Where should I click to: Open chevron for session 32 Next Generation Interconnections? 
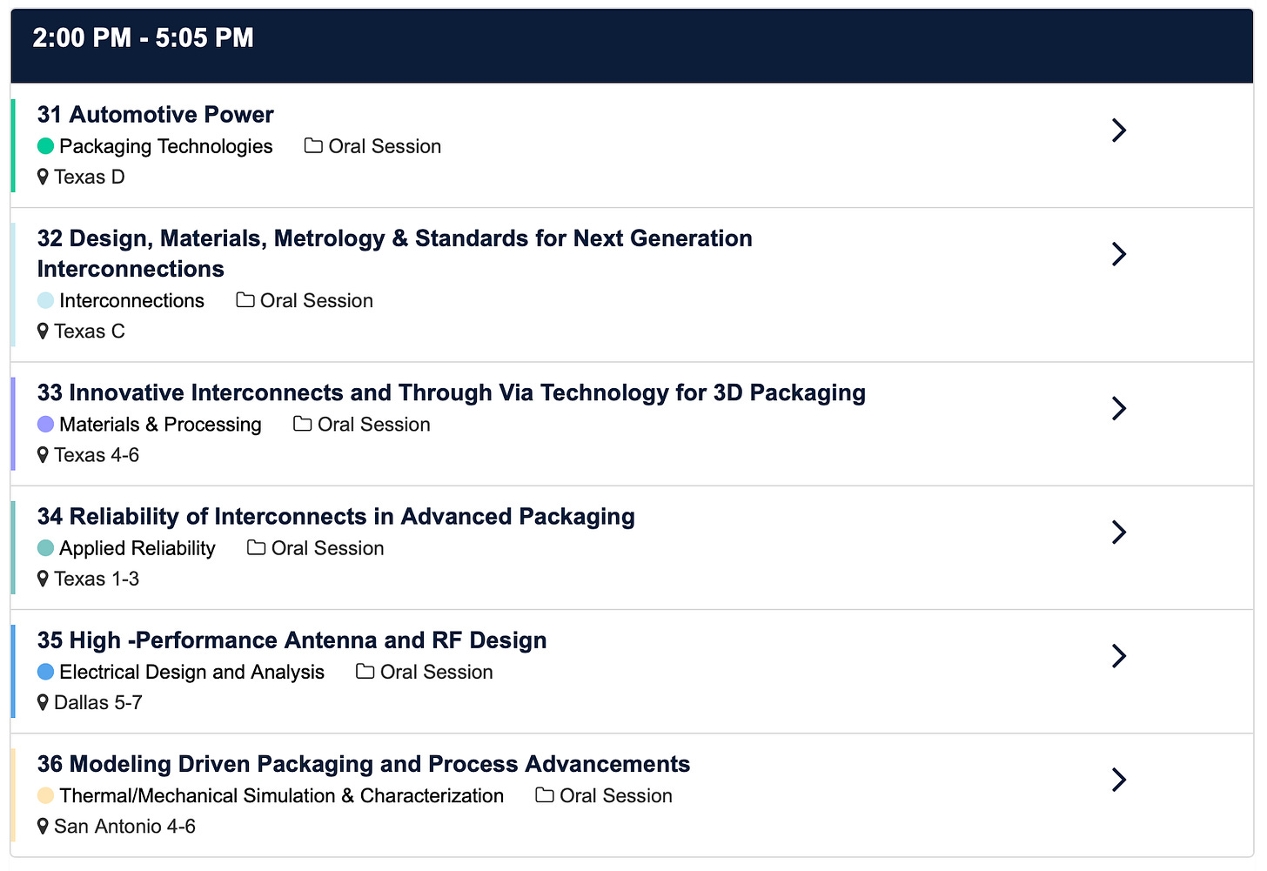(1119, 254)
